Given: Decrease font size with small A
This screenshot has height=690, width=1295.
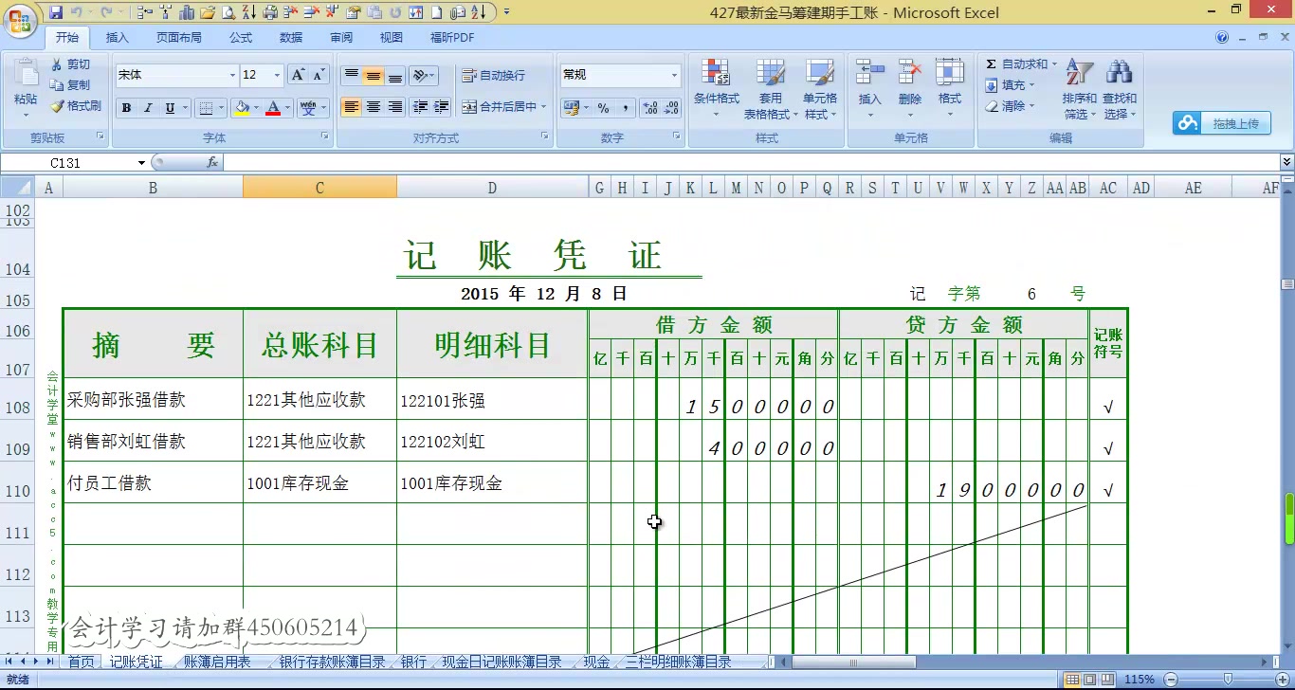Looking at the screenshot, I should click(319, 75).
